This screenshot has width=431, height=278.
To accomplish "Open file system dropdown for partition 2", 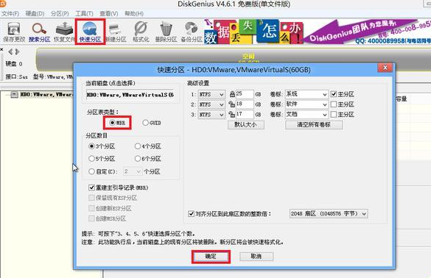I will [211, 104].
